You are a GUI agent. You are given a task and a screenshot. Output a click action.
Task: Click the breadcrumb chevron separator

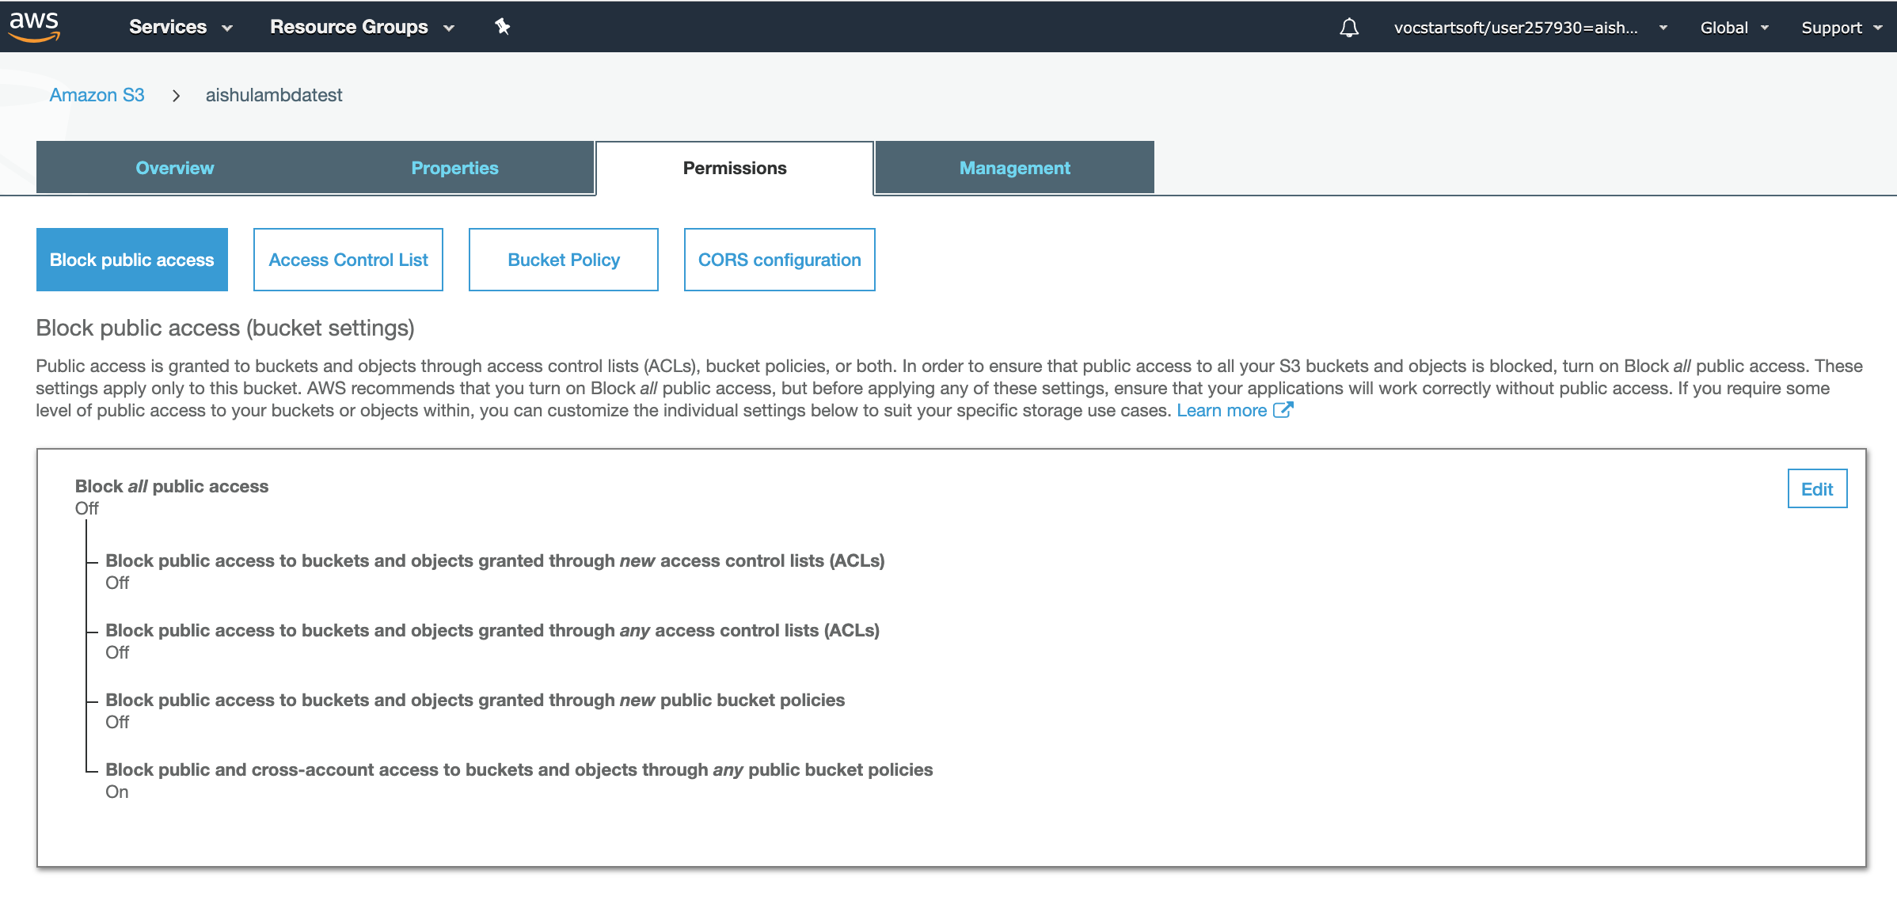[176, 96]
